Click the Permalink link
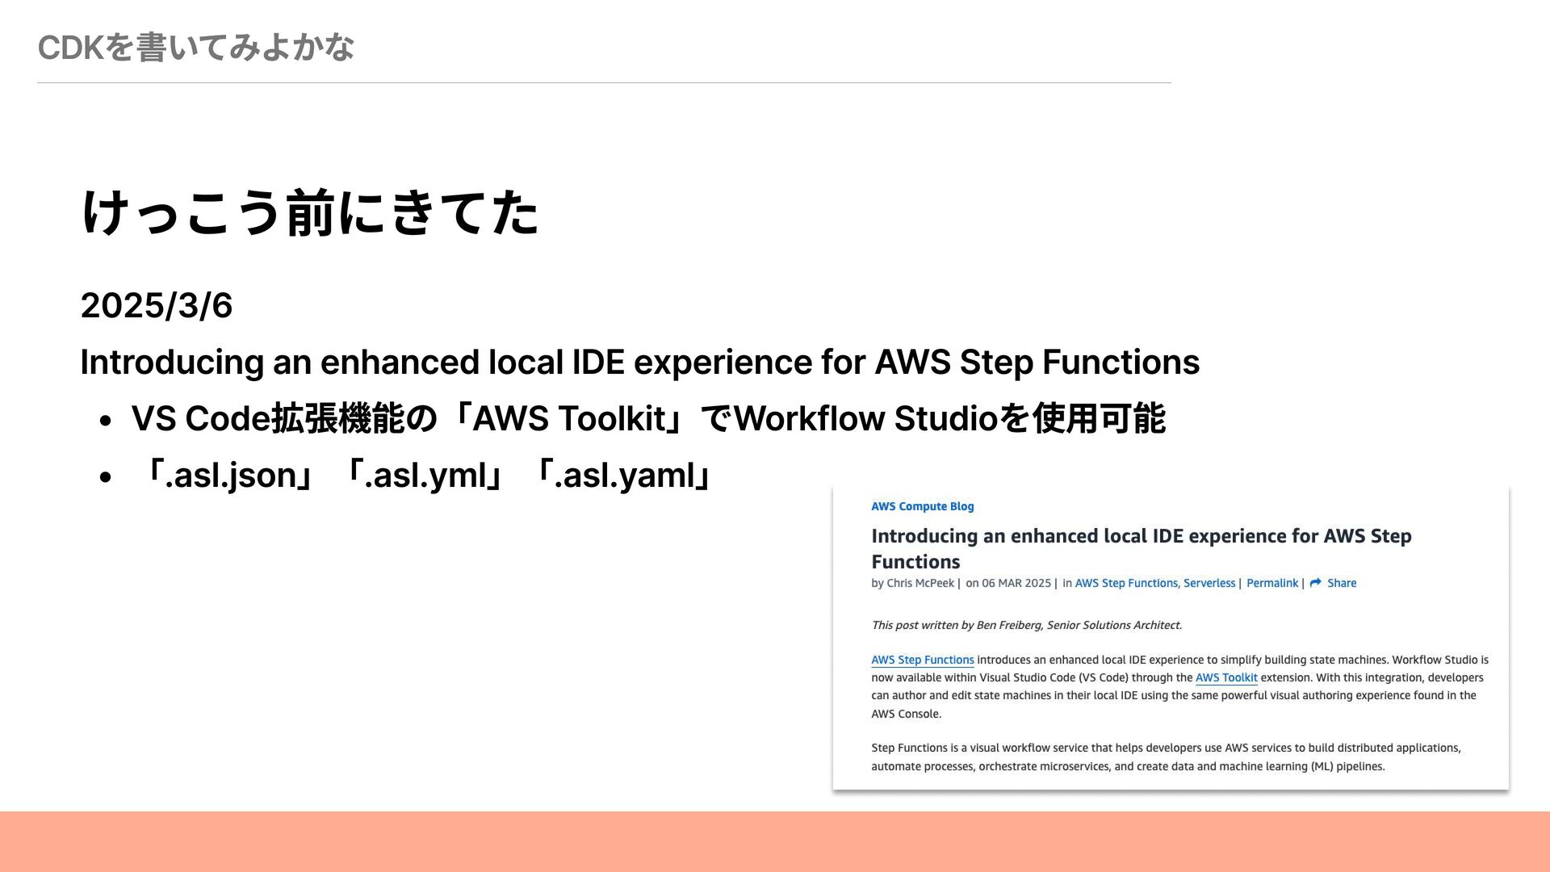 coord(1272,583)
